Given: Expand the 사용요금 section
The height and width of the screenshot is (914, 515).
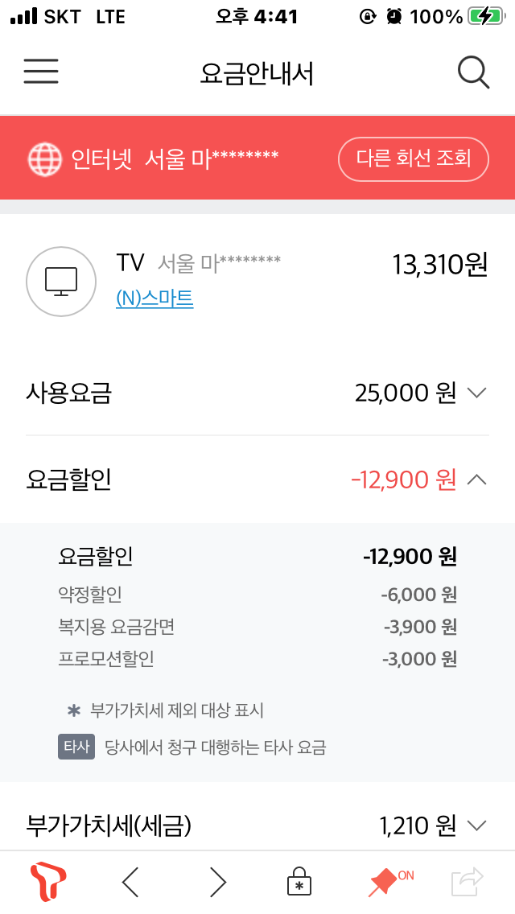Looking at the screenshot, I should click(x=478, y=393).
